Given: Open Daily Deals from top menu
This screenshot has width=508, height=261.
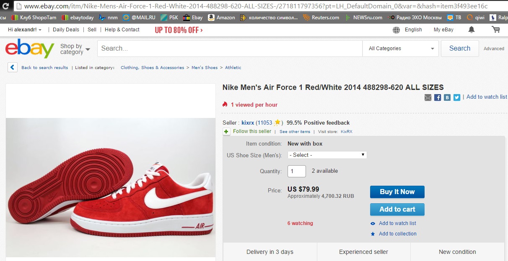Looking at the screenshot, I should 66,30.
